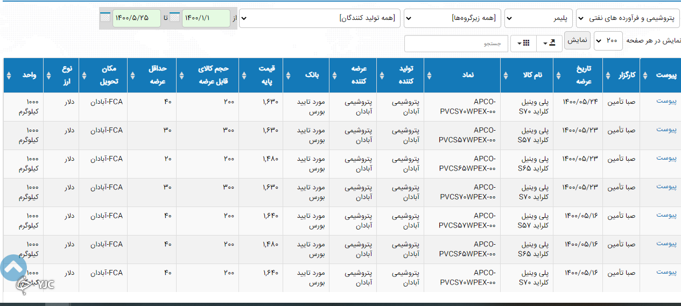Open calendar picker beside end date 1400/5/25
This screenshot has width=681, height=306.
coord(105,18)
